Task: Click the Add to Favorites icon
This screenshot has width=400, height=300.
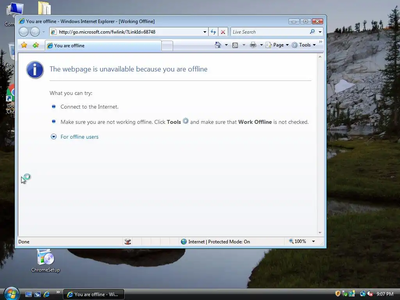Action: click(x=36, y=45)
